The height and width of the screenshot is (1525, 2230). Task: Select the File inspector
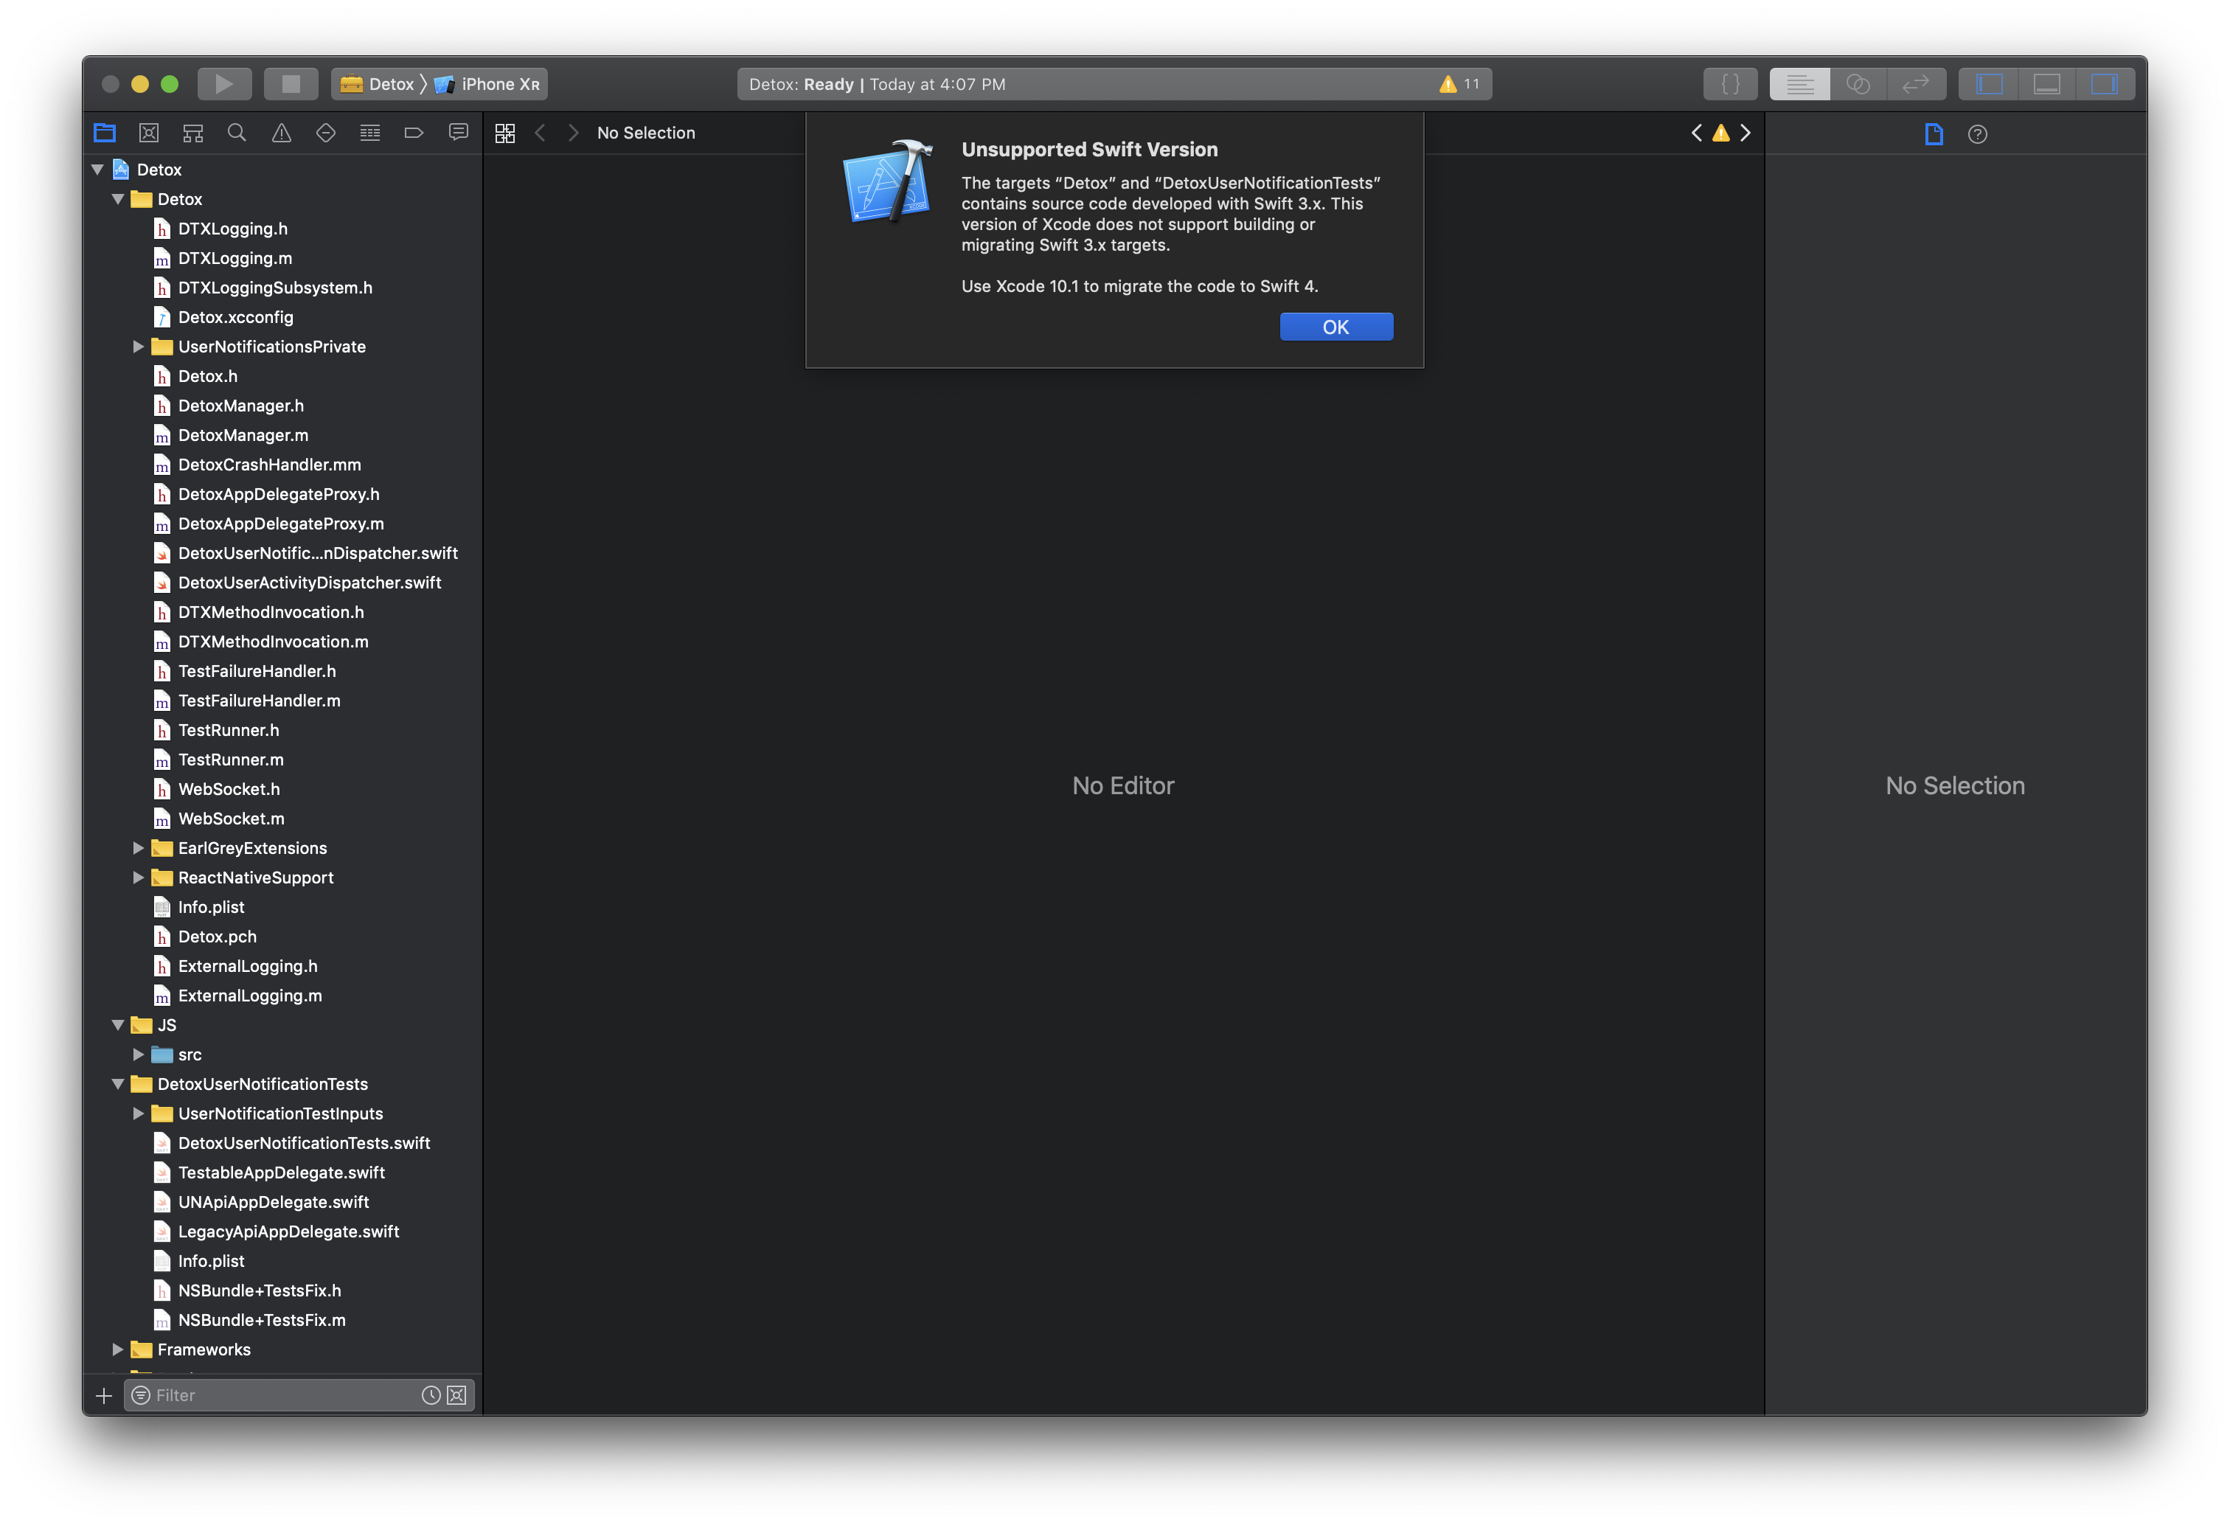[x=1933, y=133]
